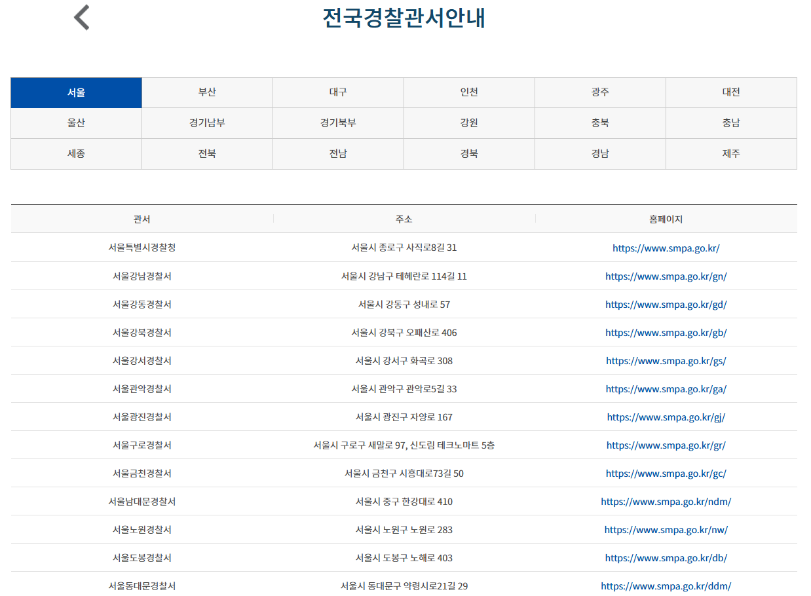Viewport: 811px width, 596px height.
Task: Click the 서울강남경찰서 website link
Action: tap(666, 275)
